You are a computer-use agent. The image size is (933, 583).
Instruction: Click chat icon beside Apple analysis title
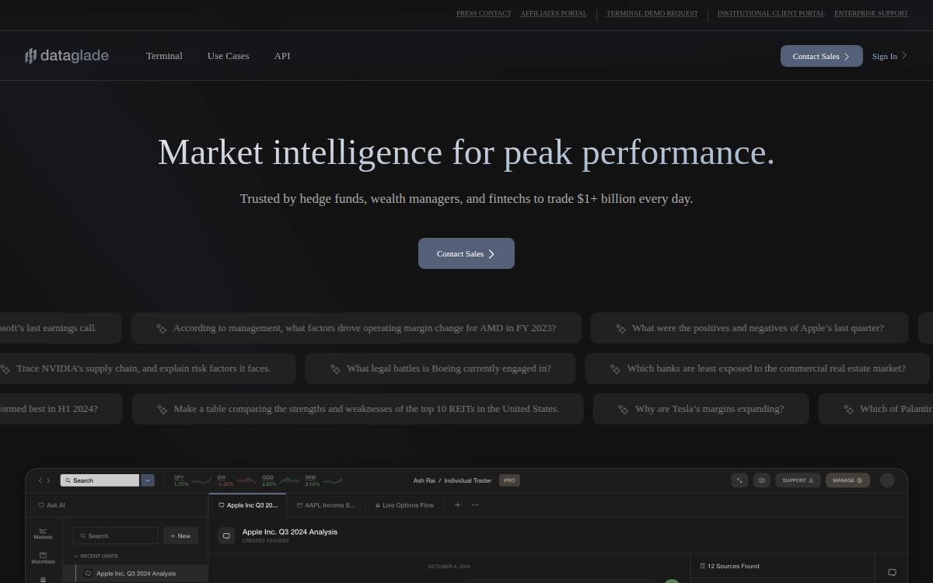(x=226, y=536)
